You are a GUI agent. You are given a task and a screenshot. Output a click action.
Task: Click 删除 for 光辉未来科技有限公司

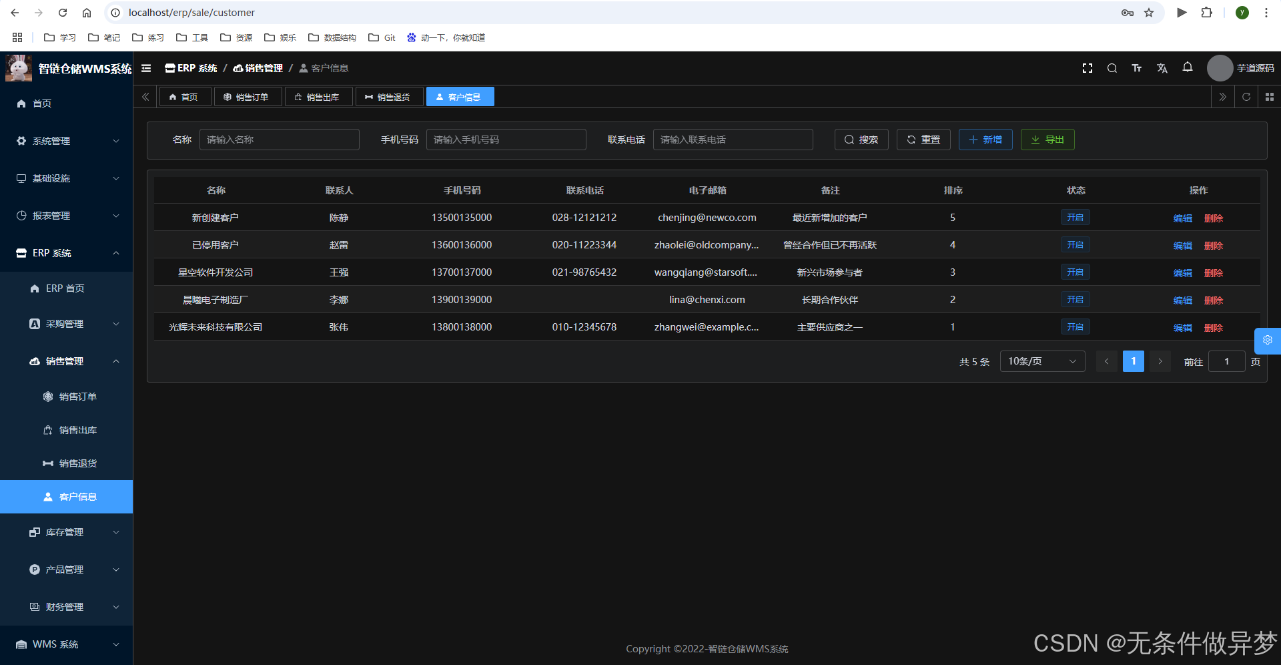1214,328
